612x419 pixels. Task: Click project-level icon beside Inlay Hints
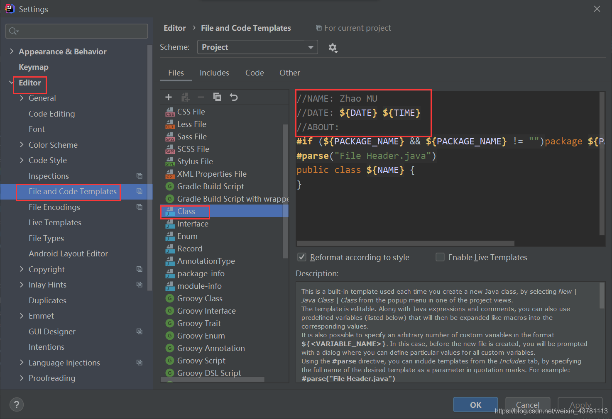click(140, 285)
